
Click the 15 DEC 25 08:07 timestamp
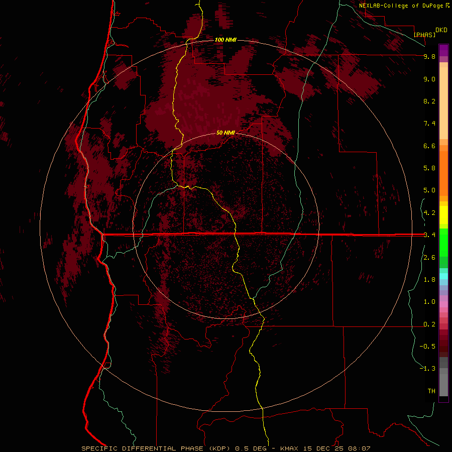click(337, 448)
